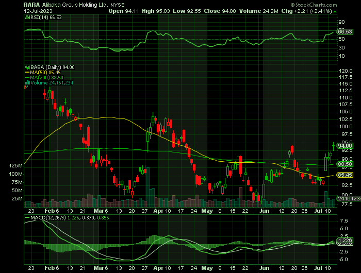Click the 110.0 price axis label
The width and height of the screenshot is (361, 273).
(x=346, y=97)
